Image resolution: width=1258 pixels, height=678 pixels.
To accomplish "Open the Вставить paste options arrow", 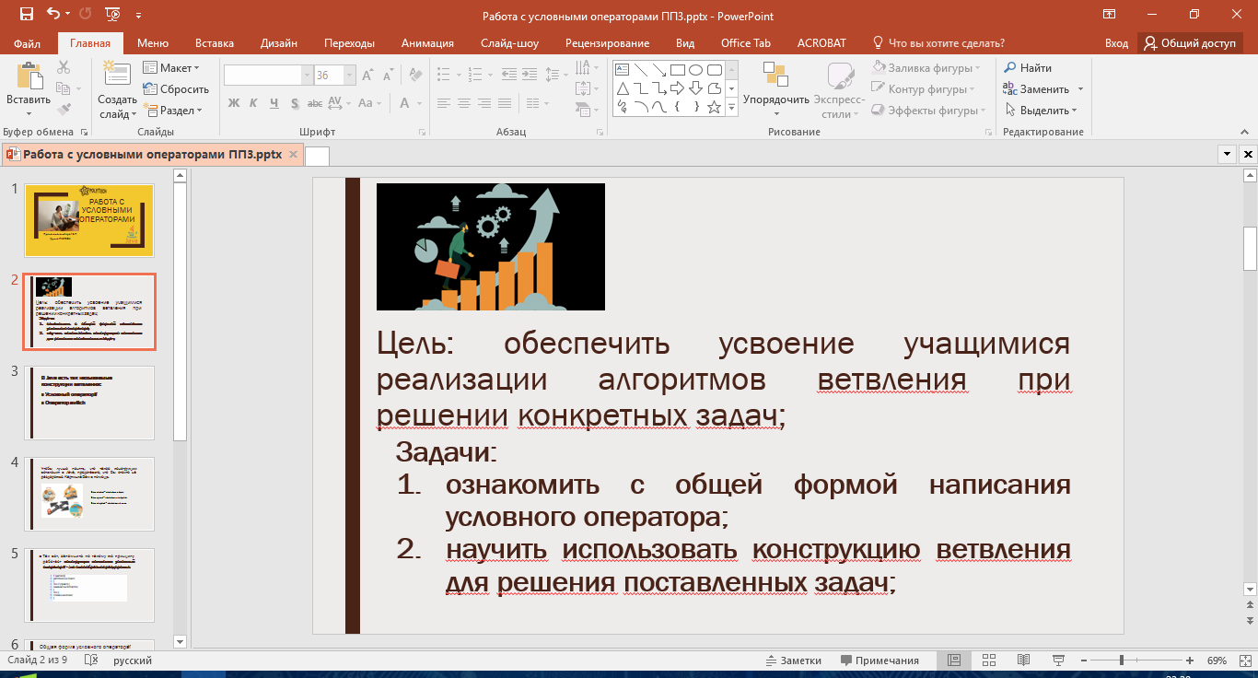I will 28,111.
